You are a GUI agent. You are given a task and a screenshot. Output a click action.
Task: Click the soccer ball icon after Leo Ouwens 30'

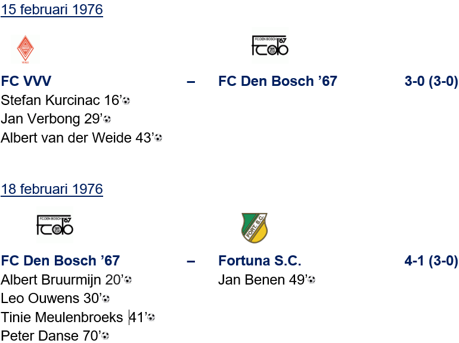[106, 299]
